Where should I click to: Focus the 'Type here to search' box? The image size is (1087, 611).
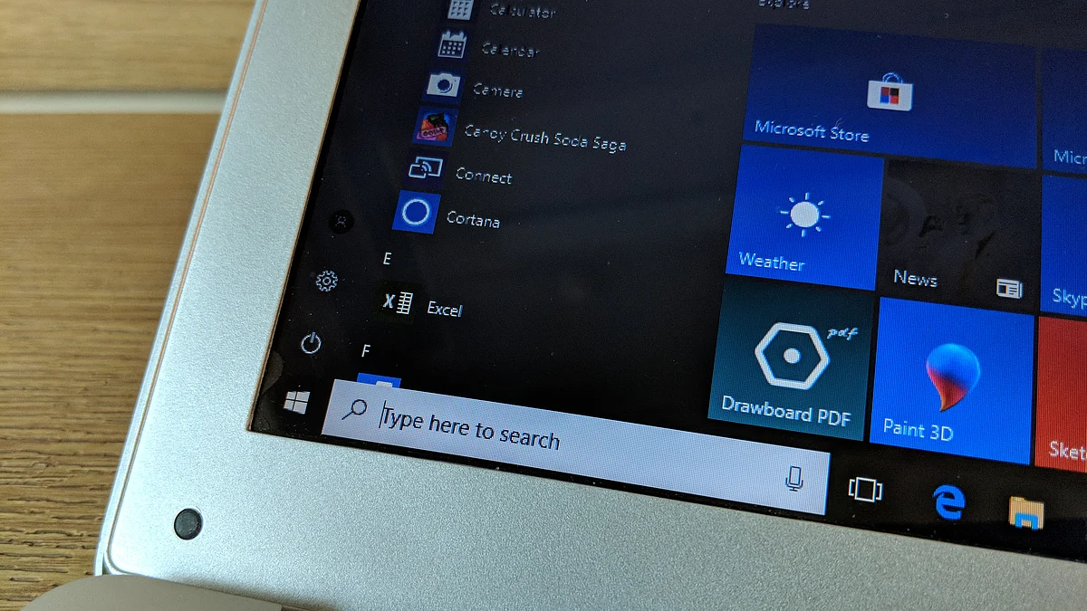[x=576, y=446]
